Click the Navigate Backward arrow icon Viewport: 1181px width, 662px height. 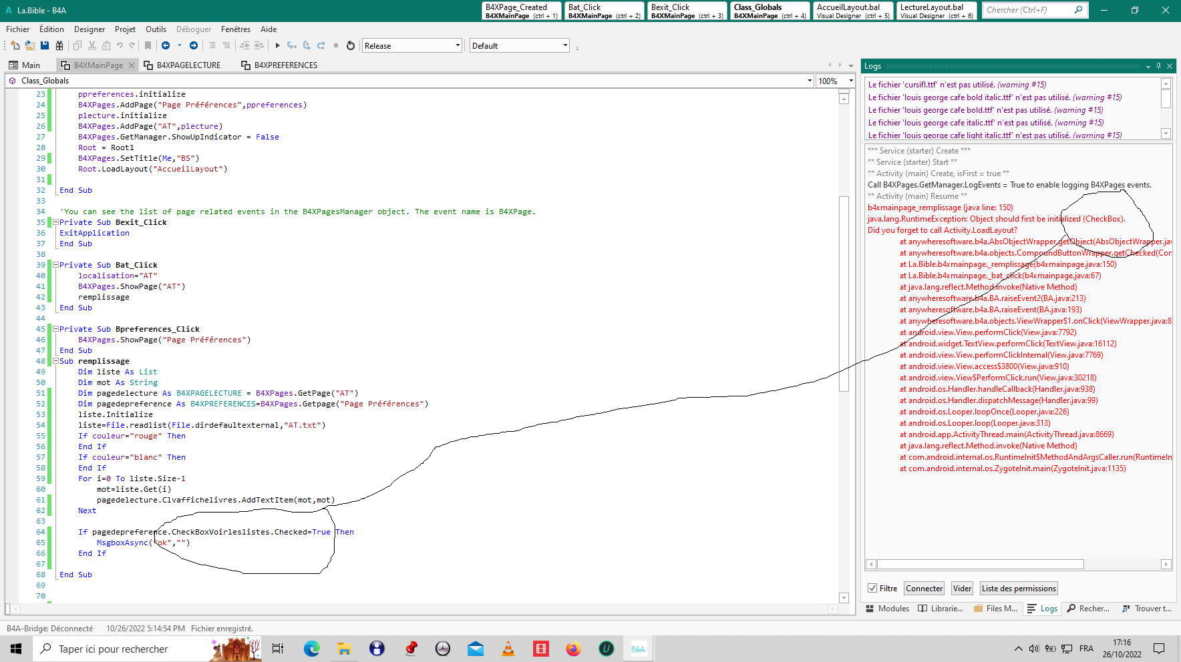[166, 45]
